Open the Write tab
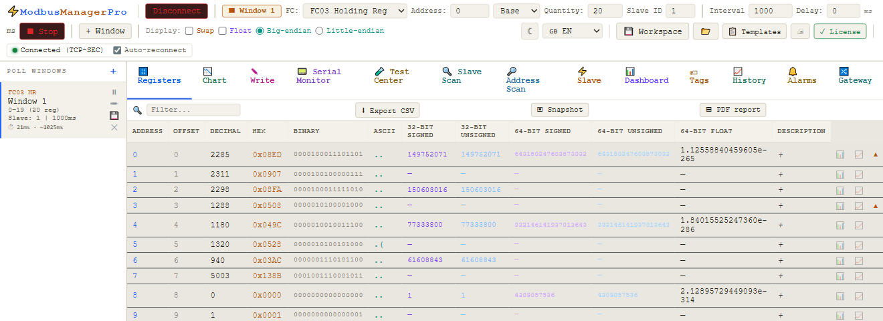This screenshot has width=883, height=321. (262, 76)
